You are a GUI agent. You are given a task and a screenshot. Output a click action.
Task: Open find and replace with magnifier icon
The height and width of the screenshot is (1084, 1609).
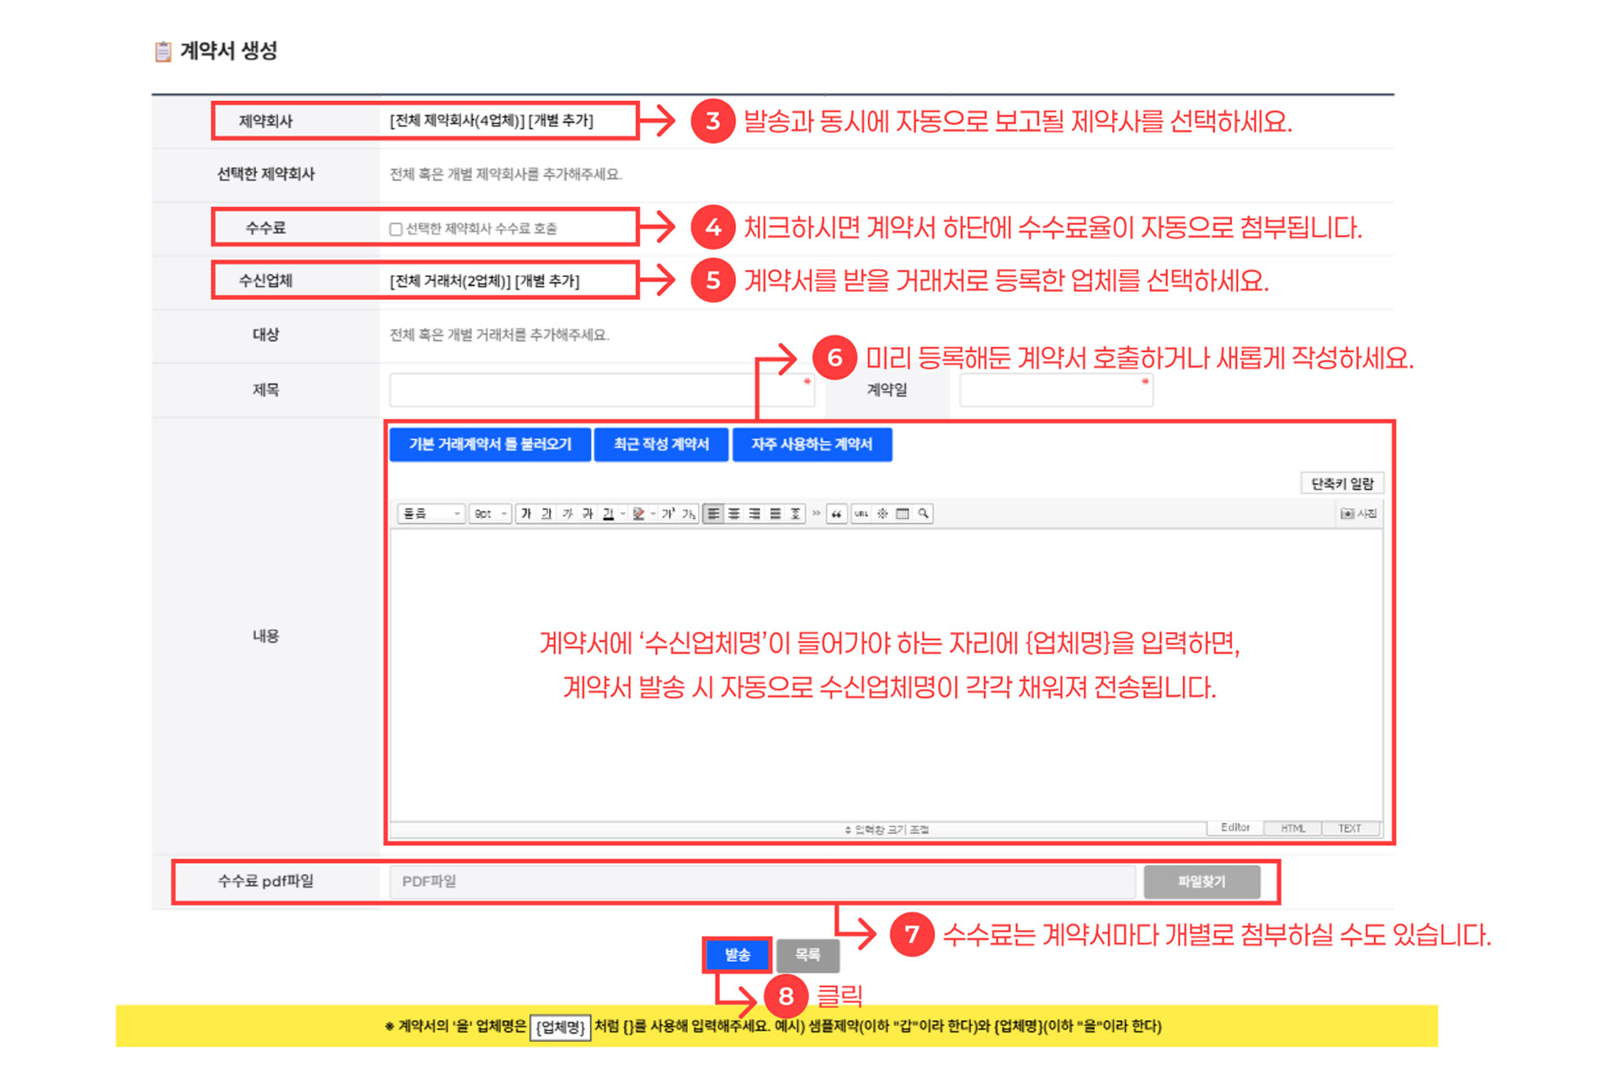923,513
